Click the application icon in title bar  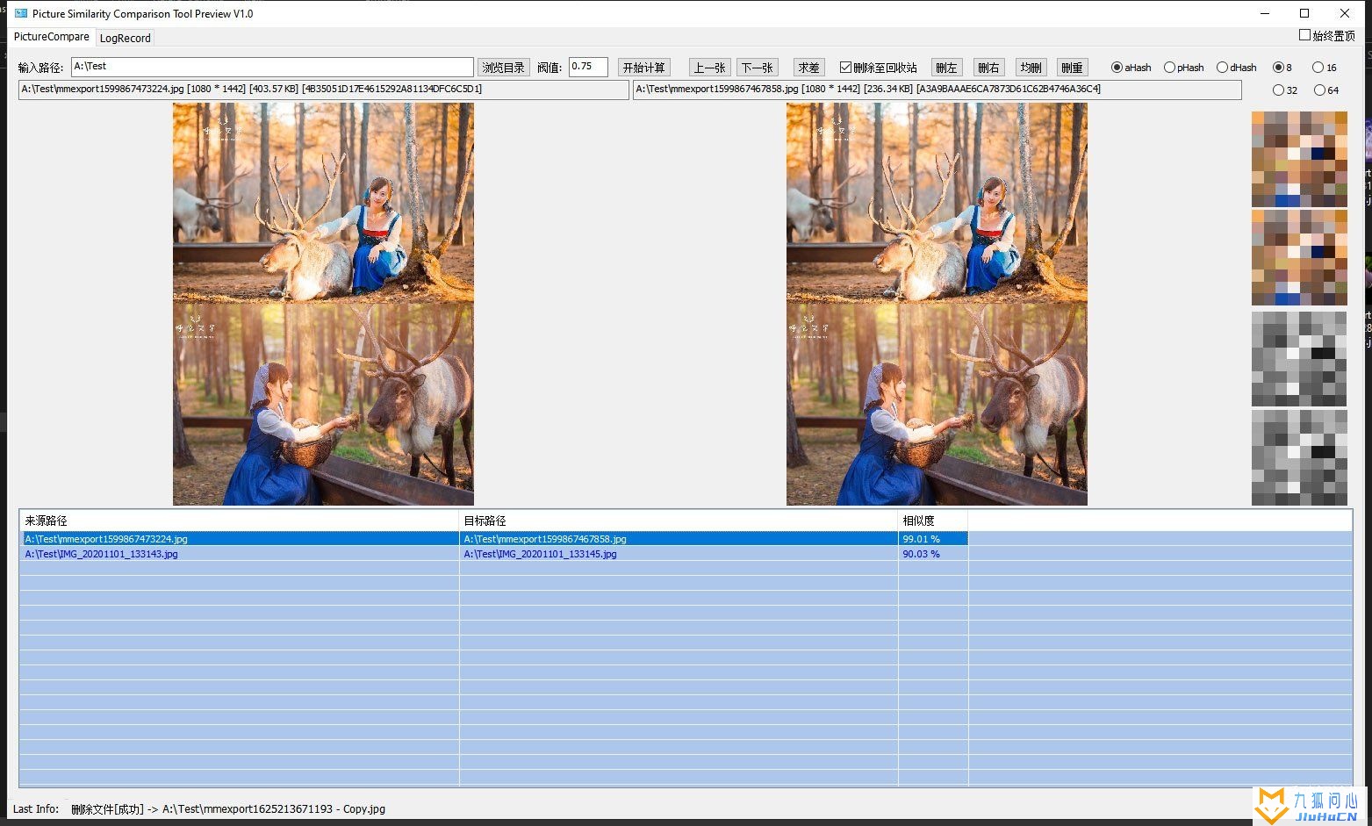click(x=21, y=14)
